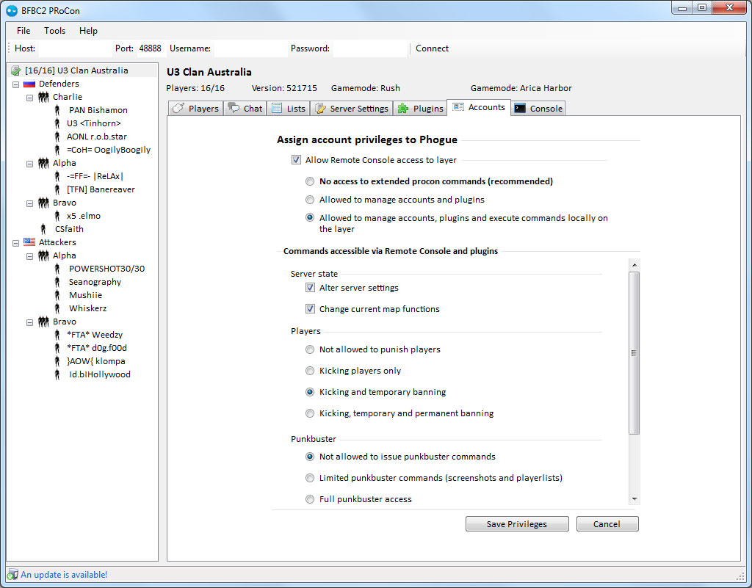Collapse the Attackers team node

pos(16,242)
